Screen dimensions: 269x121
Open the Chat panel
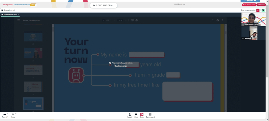point(136,116)
